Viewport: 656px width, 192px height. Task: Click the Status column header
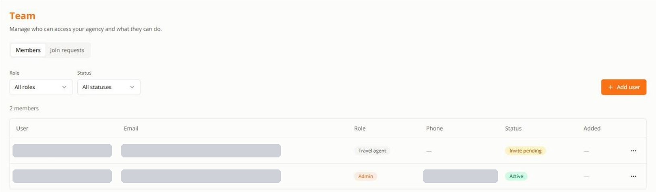tap(513, 129)
